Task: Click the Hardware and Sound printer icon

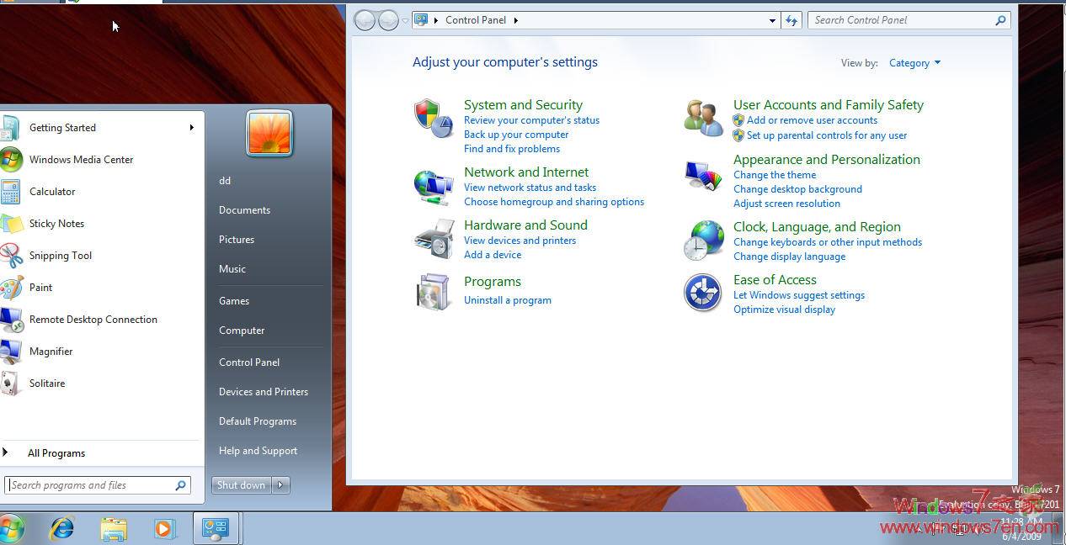Action: 434,239
